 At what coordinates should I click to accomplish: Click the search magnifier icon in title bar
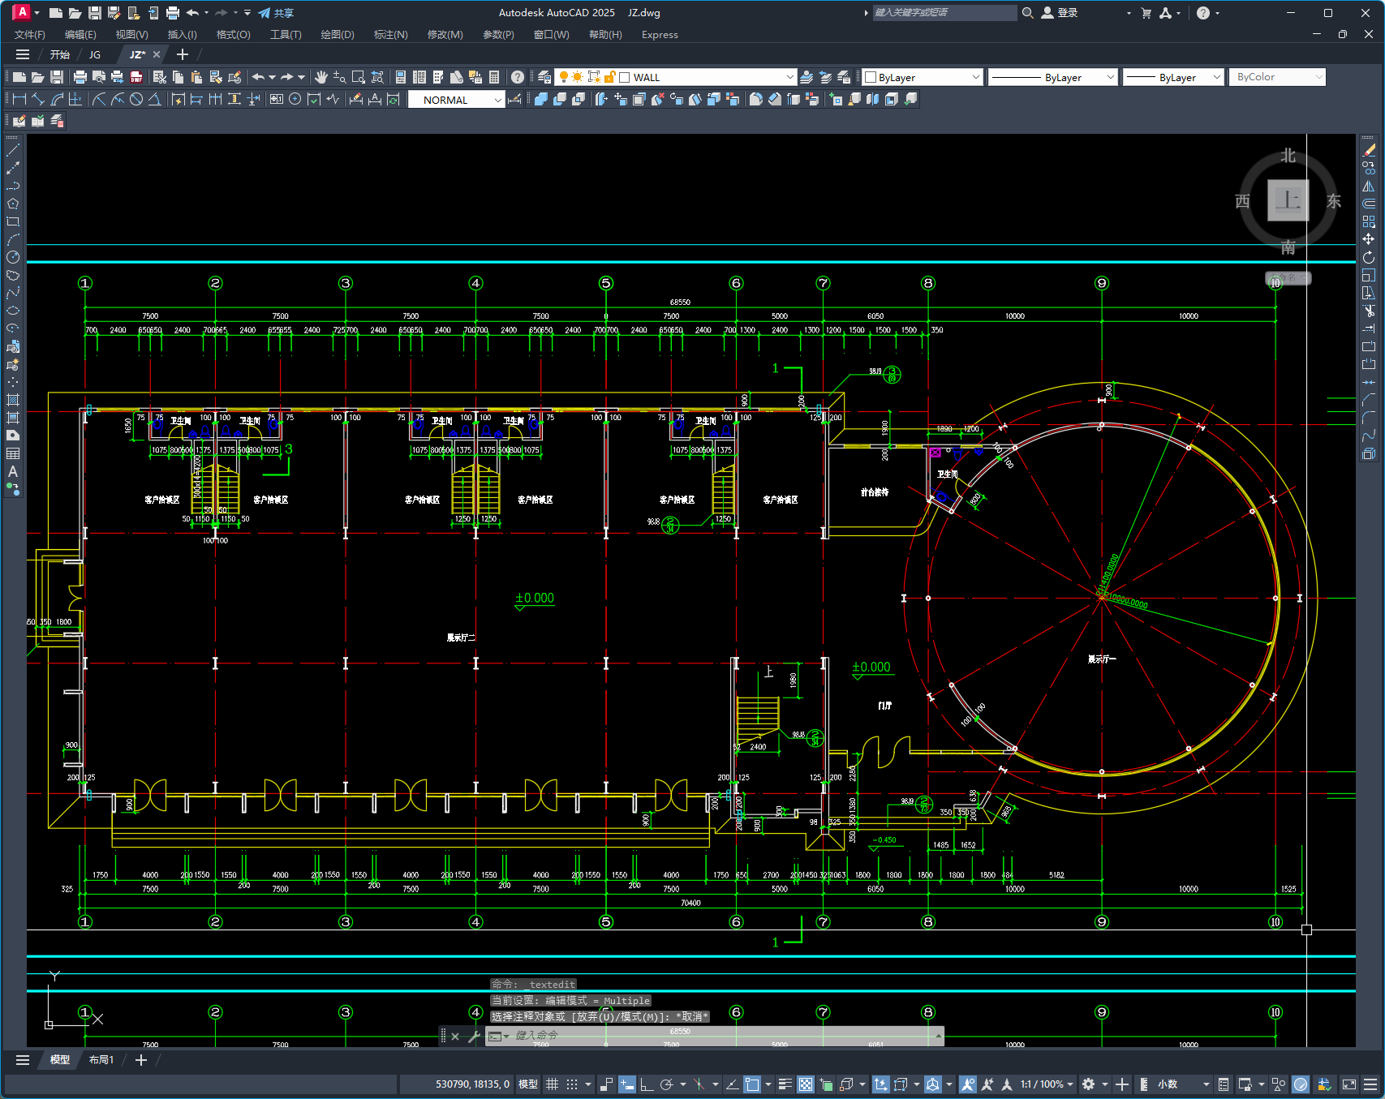[x=1027, y=13]
